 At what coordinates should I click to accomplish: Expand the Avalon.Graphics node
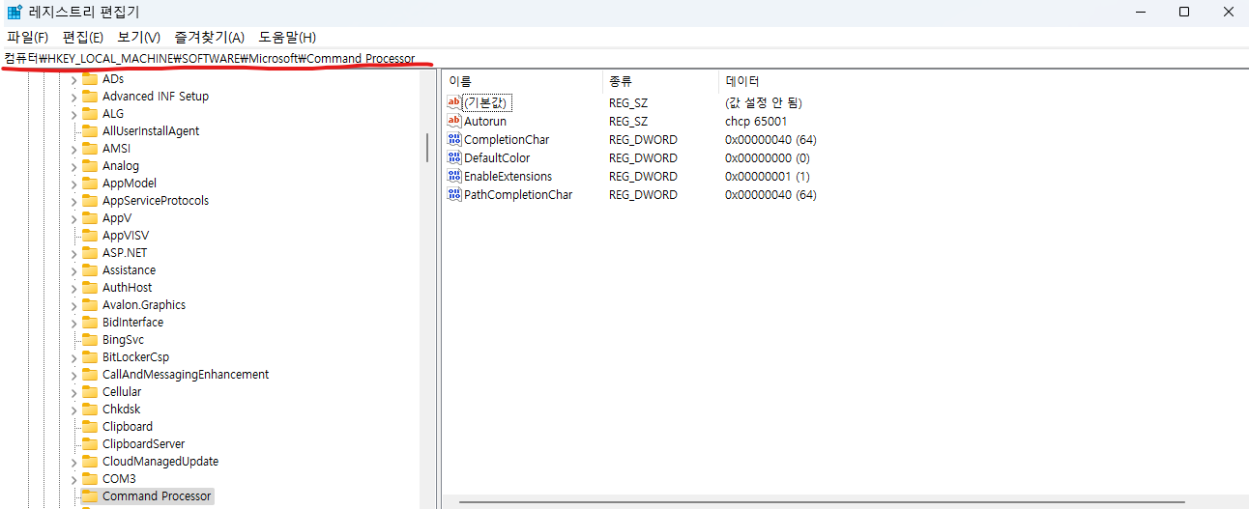73,305
